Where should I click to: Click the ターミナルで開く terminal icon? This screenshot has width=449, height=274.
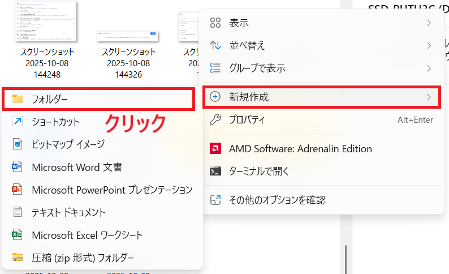pyautogui.click(x=215, y=171)
